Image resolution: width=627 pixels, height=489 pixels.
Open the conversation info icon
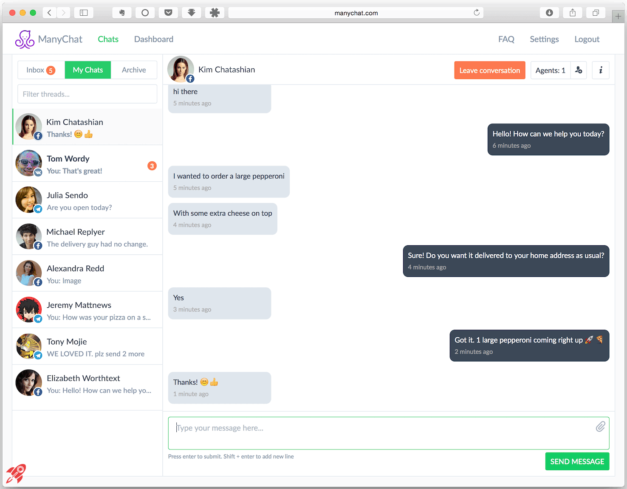600,70
